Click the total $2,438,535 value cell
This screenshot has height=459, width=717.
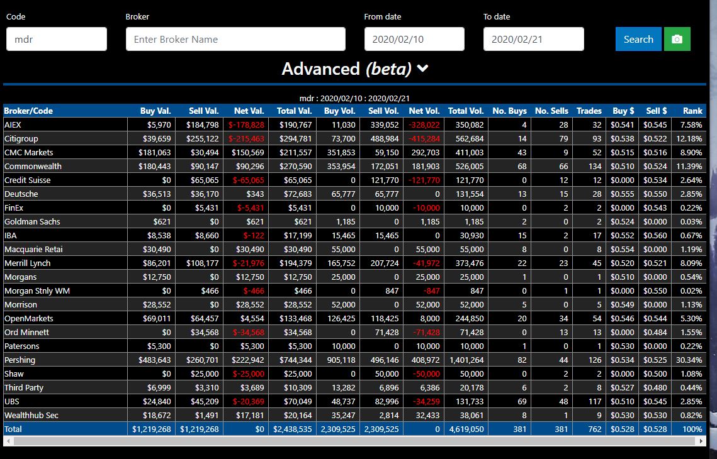coord(293,429)
